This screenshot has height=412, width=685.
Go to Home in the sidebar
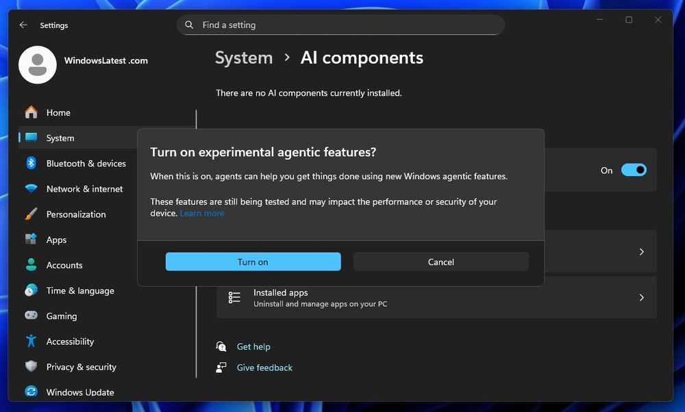pos(58,112)
